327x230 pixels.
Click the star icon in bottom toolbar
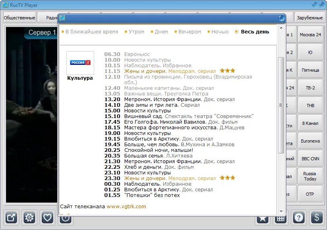tap(263, 219)
